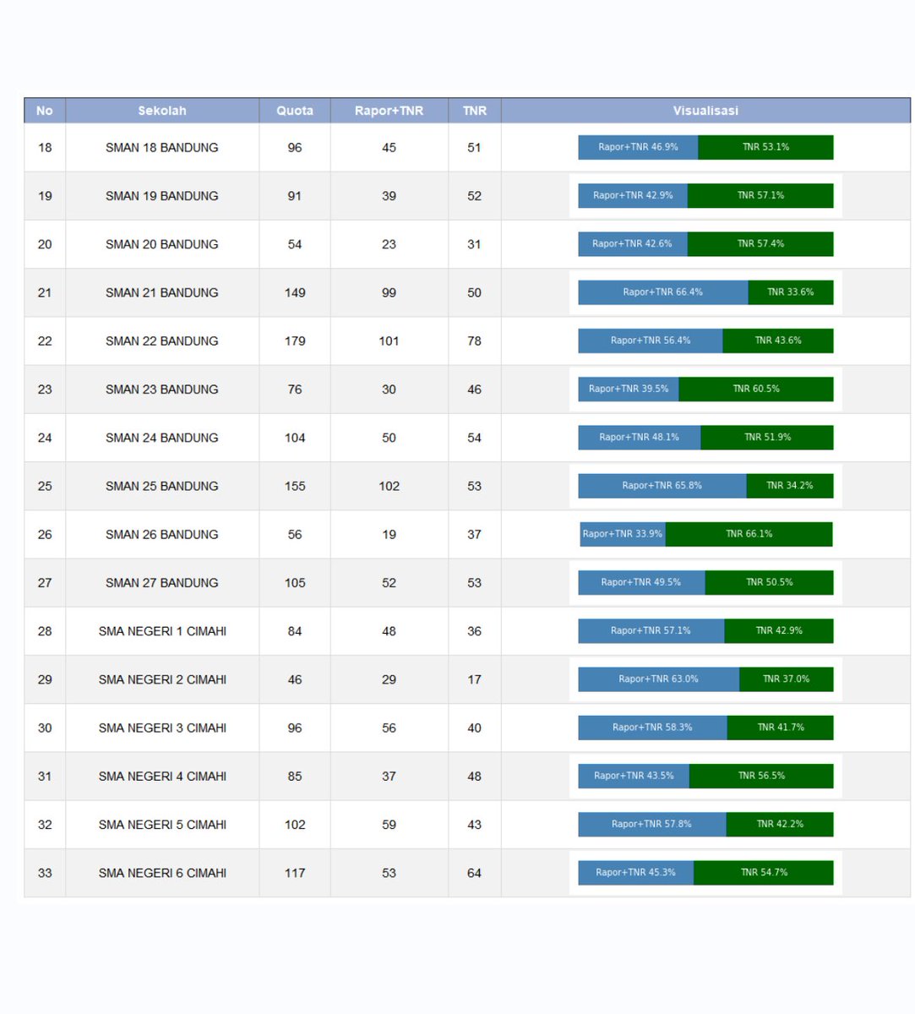
Task: Click quota value 179 for SMAN 22
Action: coord(295,341)
